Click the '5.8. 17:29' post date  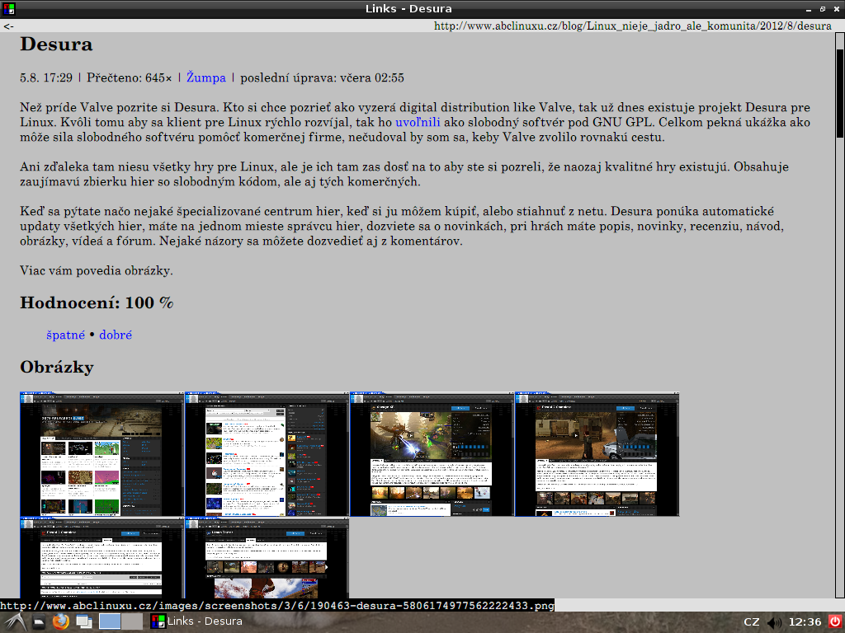click(x=46, y=77)
